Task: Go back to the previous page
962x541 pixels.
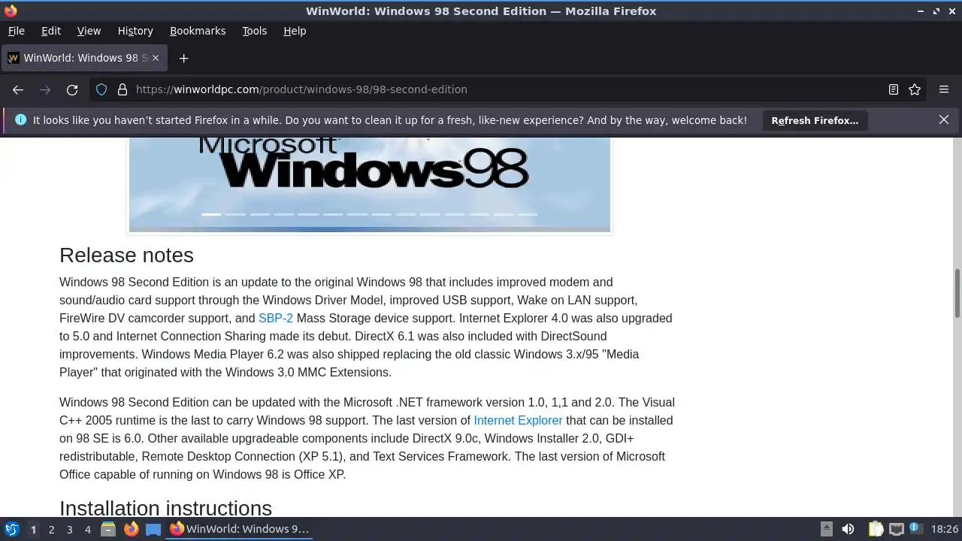Action: pos(18,89)
